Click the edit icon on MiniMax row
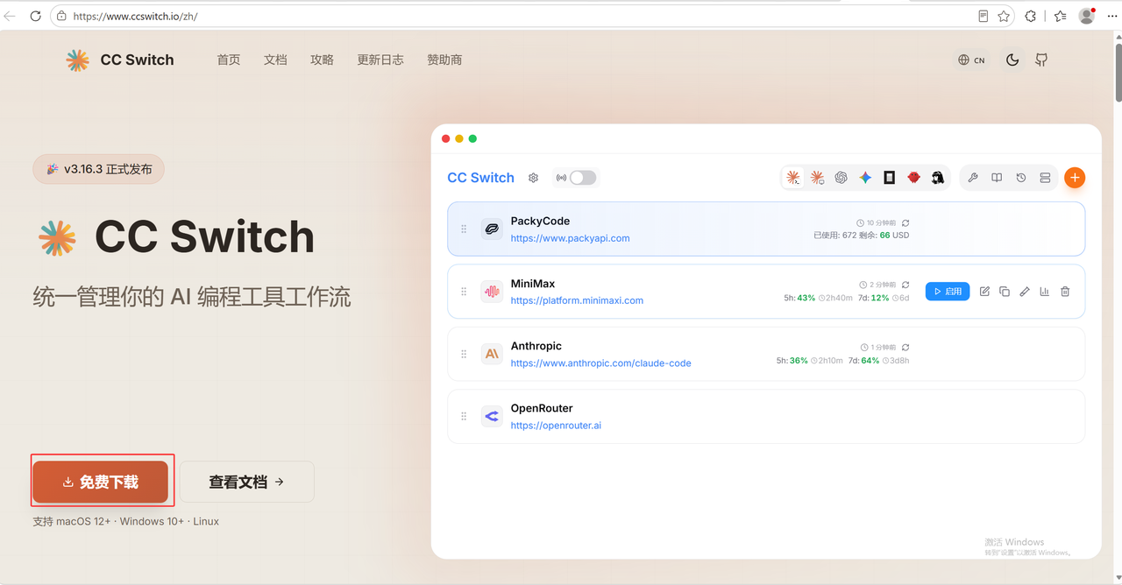 (984, 292)
